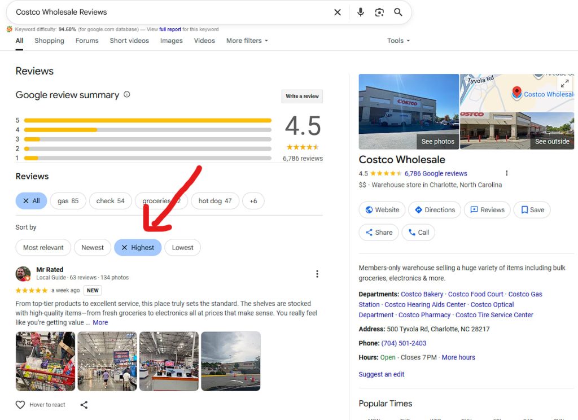The height and width of the screenshot is (420, 578).
Task: Click the 4-star rating bar
Action: click(x=147, y=130)
